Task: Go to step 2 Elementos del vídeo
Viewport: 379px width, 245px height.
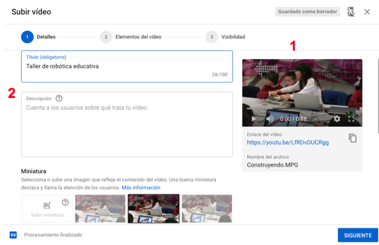Action: click(x=131, y=37)
